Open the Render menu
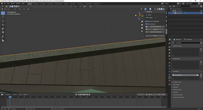The width and height of the screenshot is (203, 110). (13, 4)
